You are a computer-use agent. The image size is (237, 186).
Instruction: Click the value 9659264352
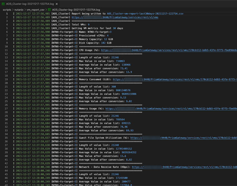[x=129, y=152]
